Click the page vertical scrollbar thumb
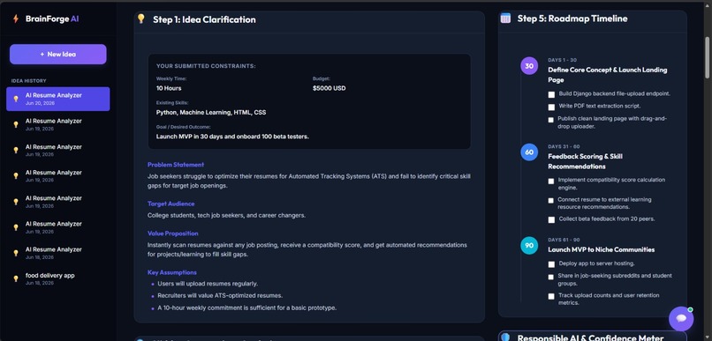712x341 pixels. 707,57
